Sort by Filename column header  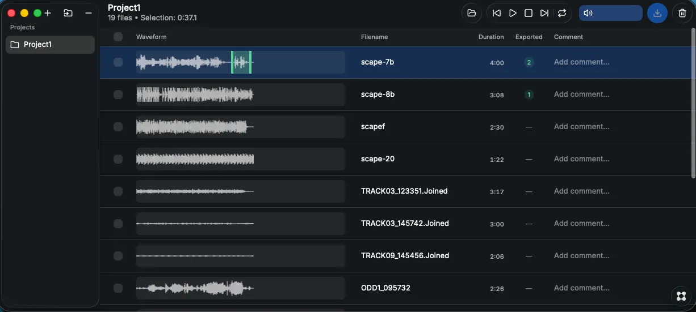tap(374, 37)
